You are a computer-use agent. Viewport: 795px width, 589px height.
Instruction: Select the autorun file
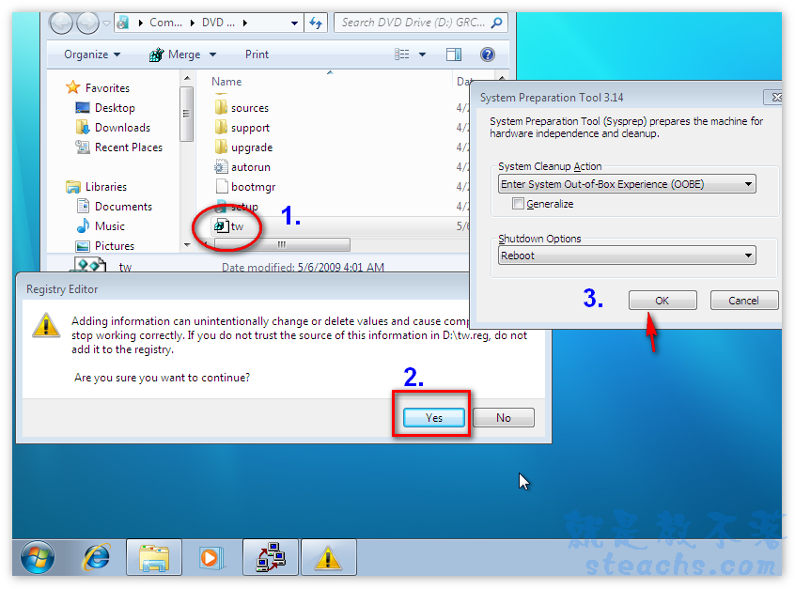[242, 167]
